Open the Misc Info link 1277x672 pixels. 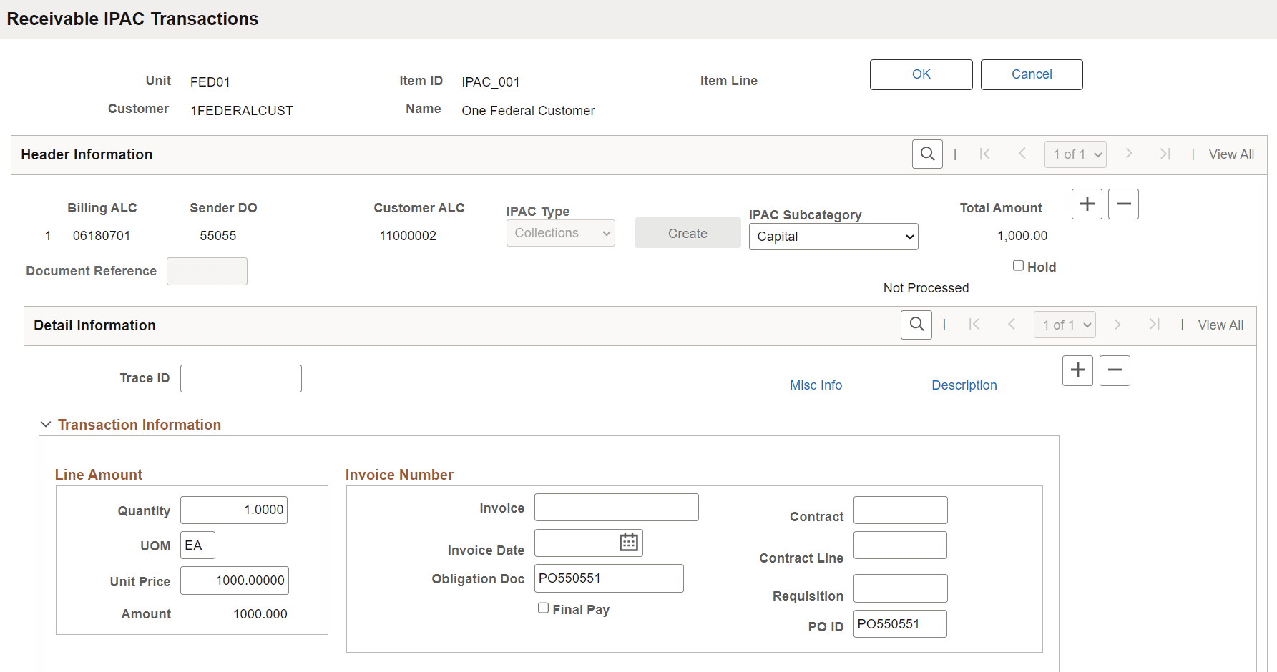[816, 385]
